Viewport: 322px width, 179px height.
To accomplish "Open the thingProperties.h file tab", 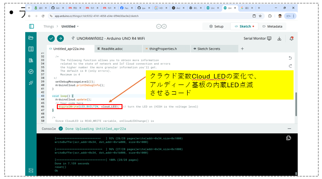I will 167,49.
